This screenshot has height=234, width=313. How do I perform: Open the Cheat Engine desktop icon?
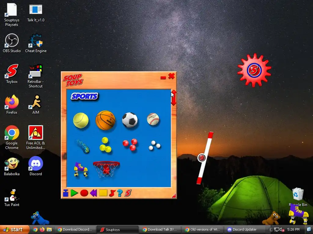click(36, 43)
